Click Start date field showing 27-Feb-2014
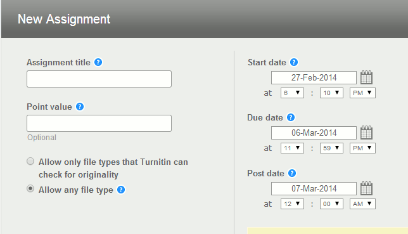408x234 pixels. click(x=314, y=77)
